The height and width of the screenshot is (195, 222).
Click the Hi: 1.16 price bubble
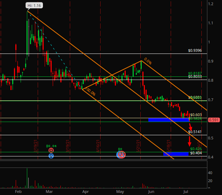click(x=34, y=6)
